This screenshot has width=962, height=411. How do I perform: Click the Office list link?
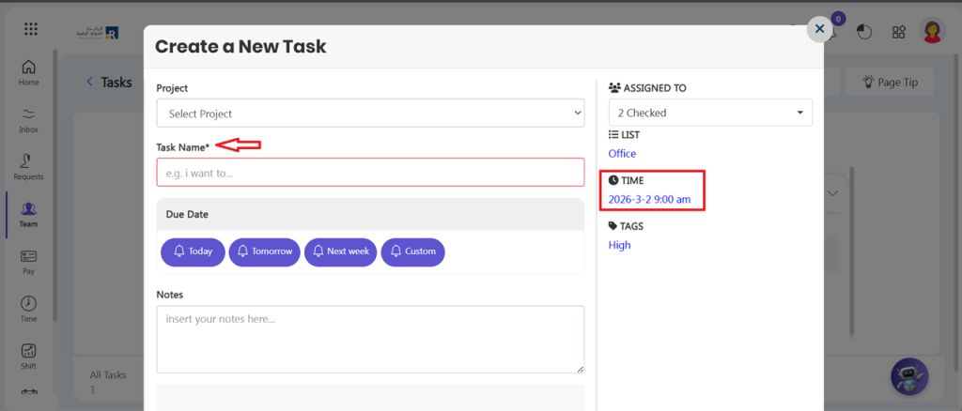tap(622, 153)
